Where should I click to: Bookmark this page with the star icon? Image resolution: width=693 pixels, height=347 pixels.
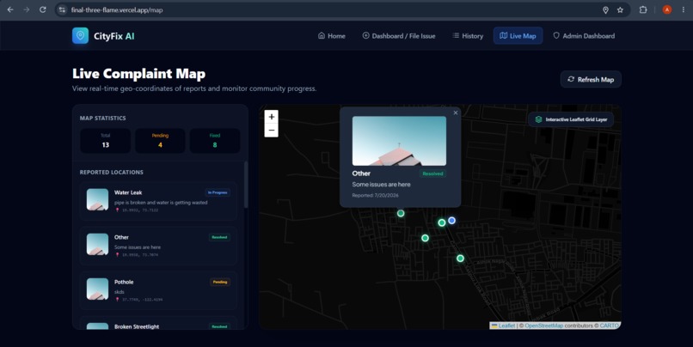point(620,9)
